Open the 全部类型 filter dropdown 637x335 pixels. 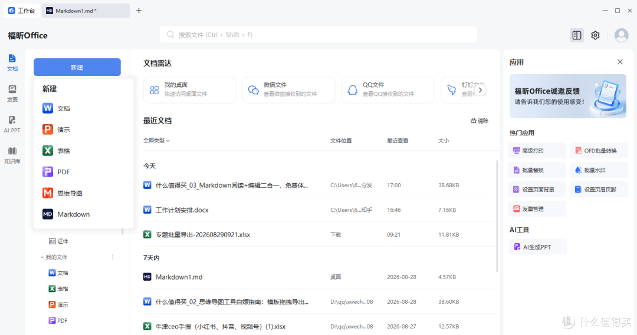[x=156, y=140]
